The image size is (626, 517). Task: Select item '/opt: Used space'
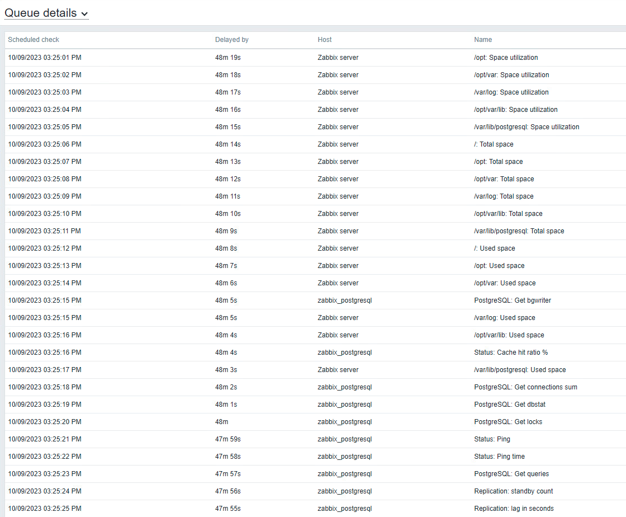pos(500,266)
